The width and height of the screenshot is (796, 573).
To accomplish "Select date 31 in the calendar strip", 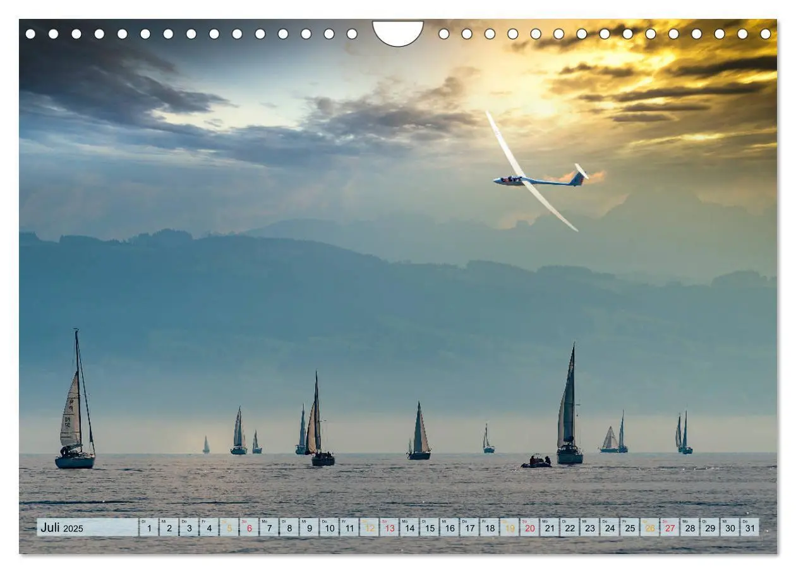I will pos(751,528).
